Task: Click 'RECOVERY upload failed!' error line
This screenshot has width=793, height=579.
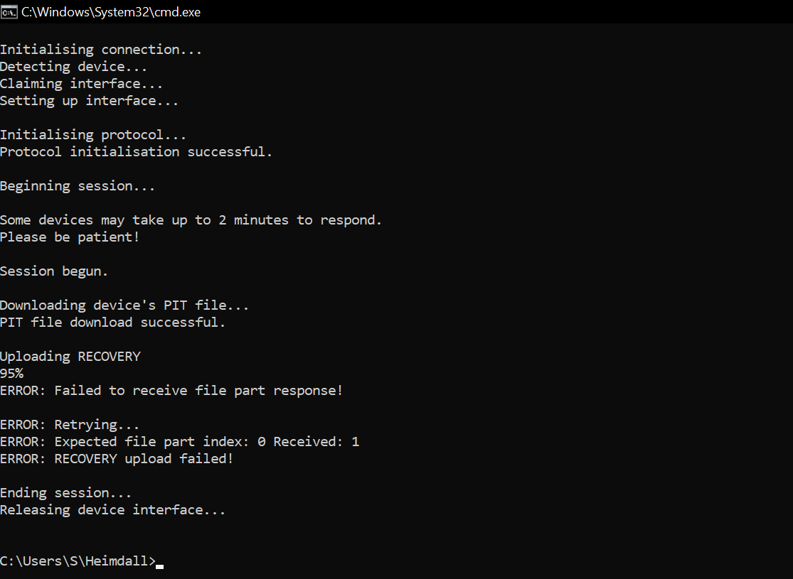Action: coord(117,459)
